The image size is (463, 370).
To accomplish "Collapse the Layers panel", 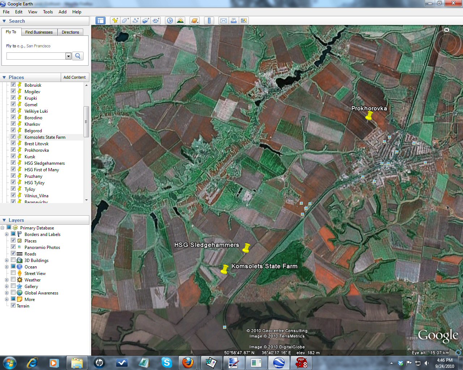I will [4, 220].
